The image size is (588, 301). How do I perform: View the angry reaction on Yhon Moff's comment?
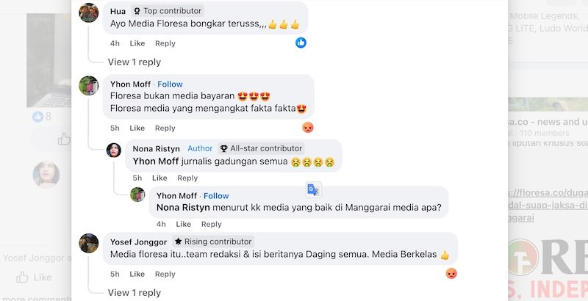click(308, 127)
